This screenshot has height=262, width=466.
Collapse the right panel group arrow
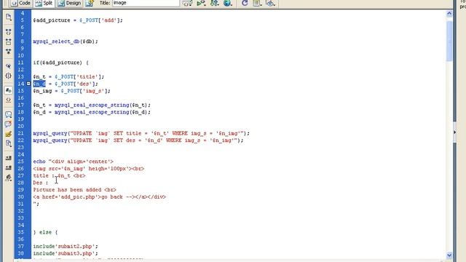[454, 132]
